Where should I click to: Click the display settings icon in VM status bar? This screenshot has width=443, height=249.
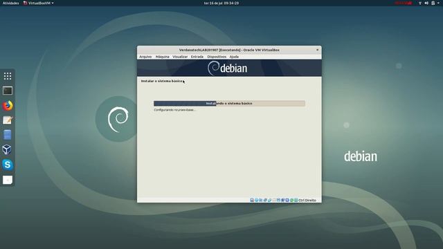[x=278, y=200]
